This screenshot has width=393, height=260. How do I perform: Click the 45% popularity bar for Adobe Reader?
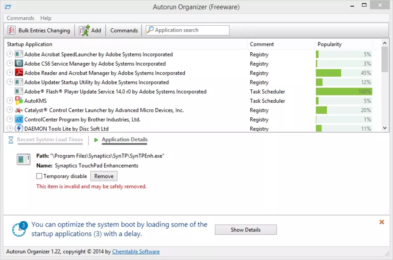pos(344,73)
